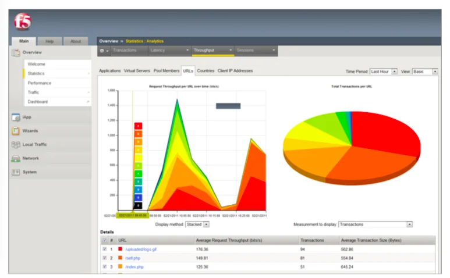The image size is (450, 278).
Task: Click the orange swatch in /sell.php row
Action: point(121,258)
